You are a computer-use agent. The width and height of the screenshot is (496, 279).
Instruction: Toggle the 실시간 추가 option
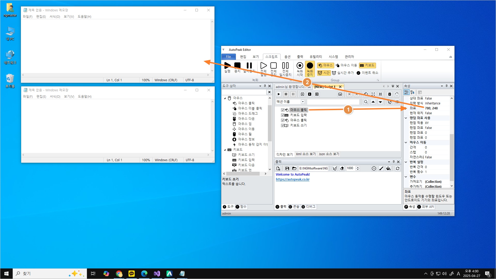tap(343, 73)
